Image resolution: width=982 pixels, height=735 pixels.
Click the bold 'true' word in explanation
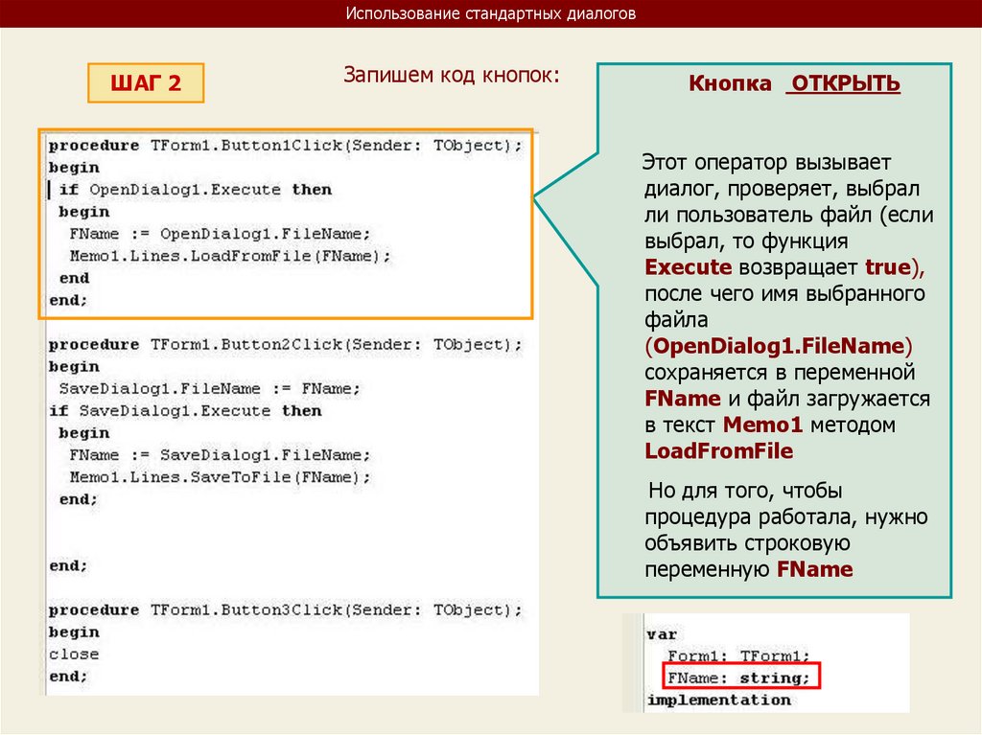point(888,267)
